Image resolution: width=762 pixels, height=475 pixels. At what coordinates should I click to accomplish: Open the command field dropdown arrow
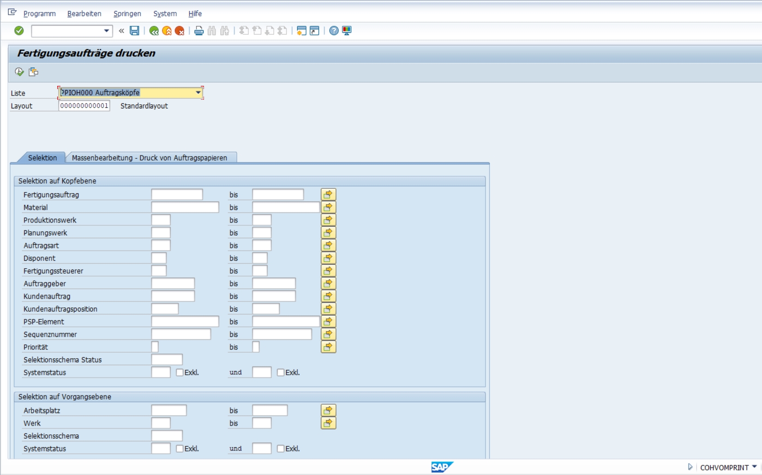coord(107,31)
